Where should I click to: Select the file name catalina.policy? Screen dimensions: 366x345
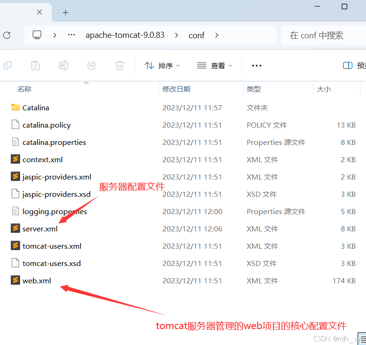46,125
